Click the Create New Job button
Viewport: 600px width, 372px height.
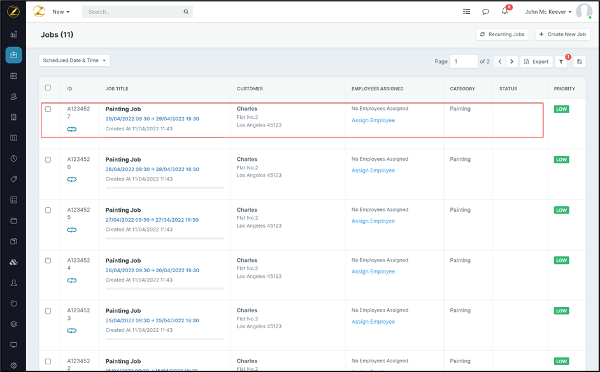[562, 34]
